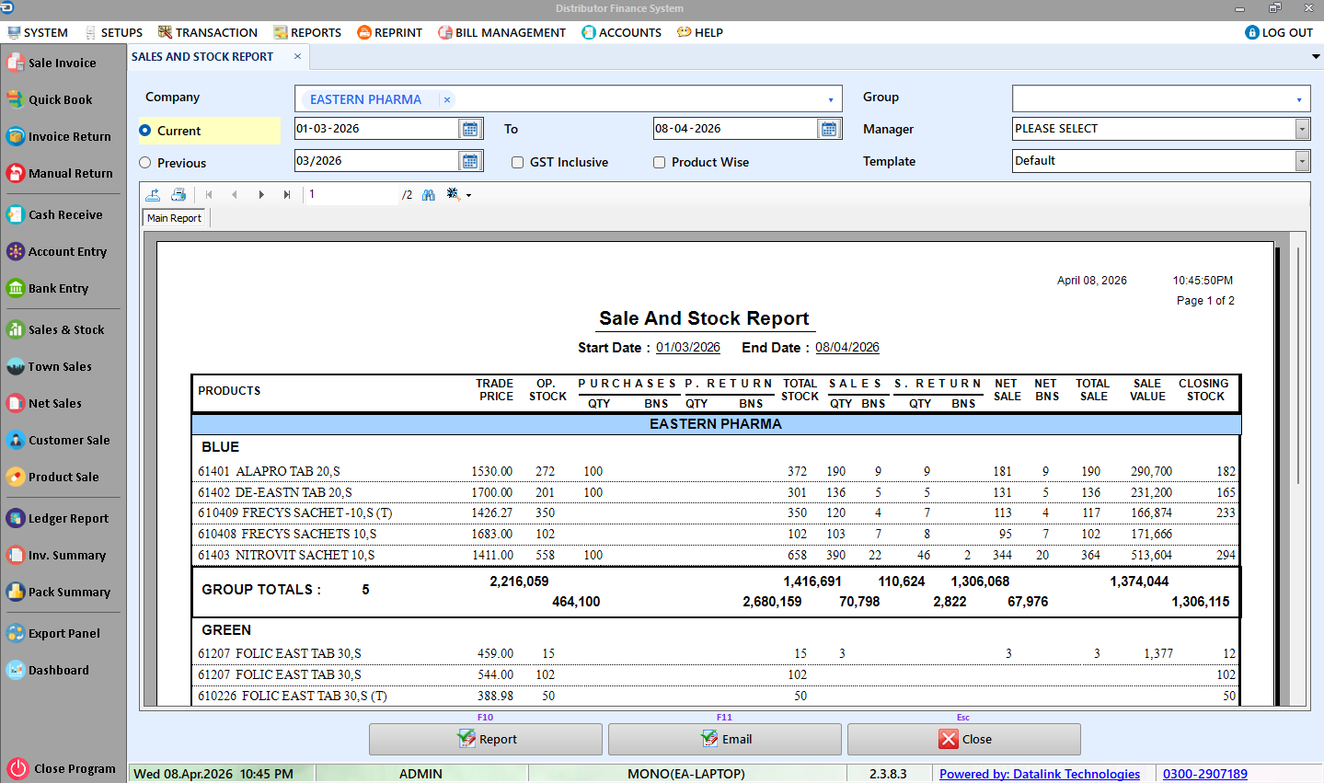
Task: Open the Invoice Return module
Action: pyautogui.click(x=60, y=136)
